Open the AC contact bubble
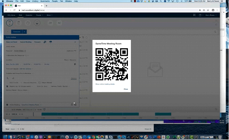The height and width of the screenshot is (140, 229). [x=59, y=23]
